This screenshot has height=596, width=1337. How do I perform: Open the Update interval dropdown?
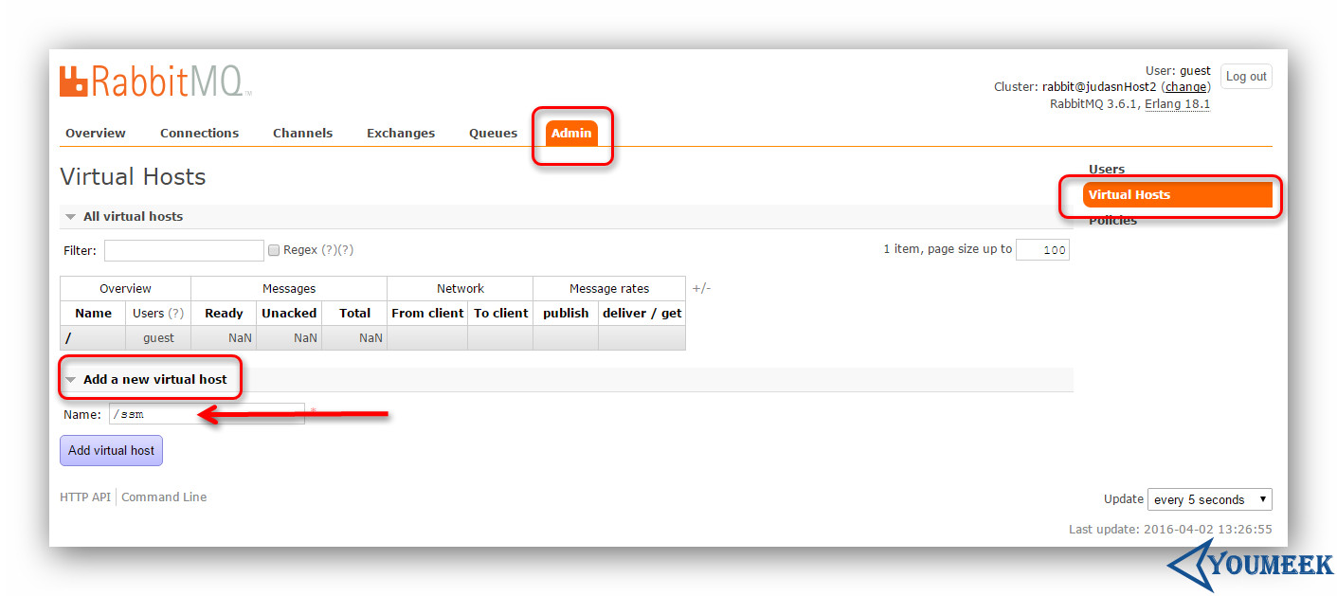[x=1209, y=499]
